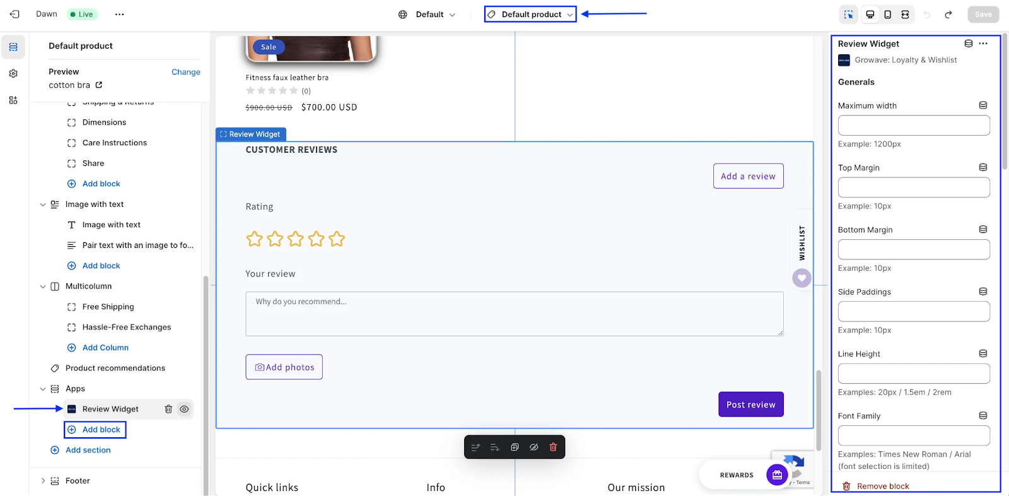Image resolution: width=1009 pixels, height=496 pixels.
Task: Switch to desktop preview icon
Action: coord(870,15)
